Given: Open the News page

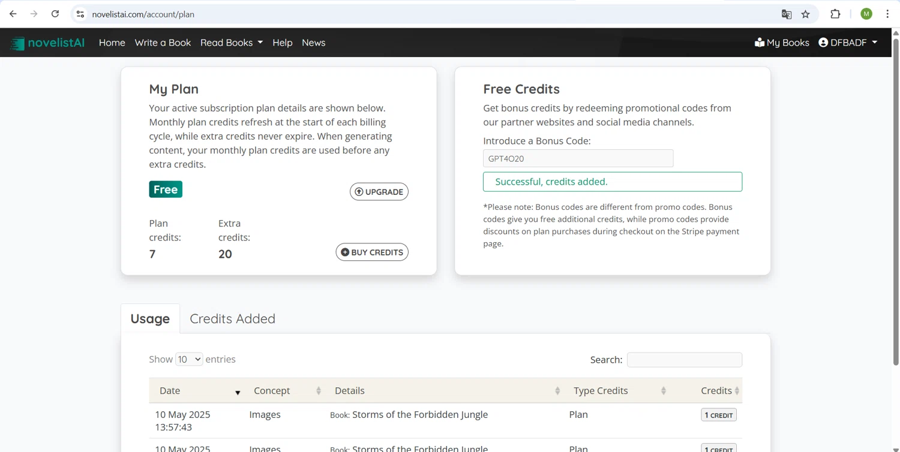Looking at the screenshot, I should [314, 43].
